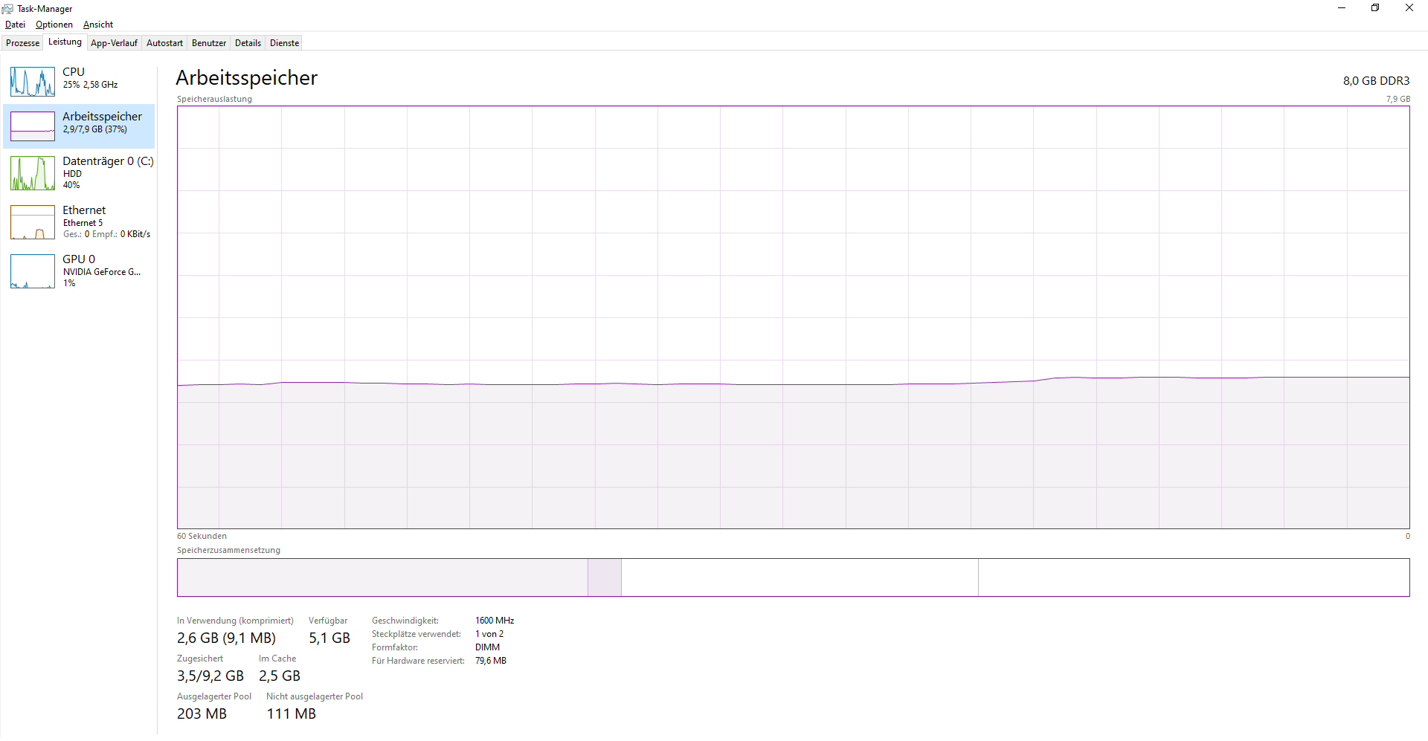Select the Datenträger 0 (C:) disk graph icon
The height and width of the screenshot is (741, 1428).
pyautogui.click(x=31, y=172)
